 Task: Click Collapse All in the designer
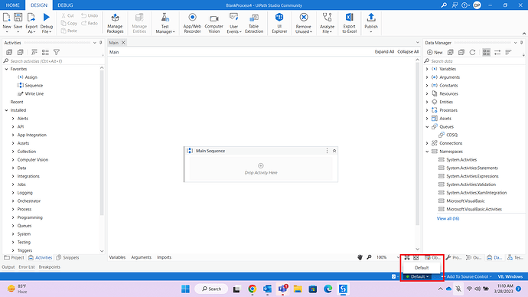point(408,52)
